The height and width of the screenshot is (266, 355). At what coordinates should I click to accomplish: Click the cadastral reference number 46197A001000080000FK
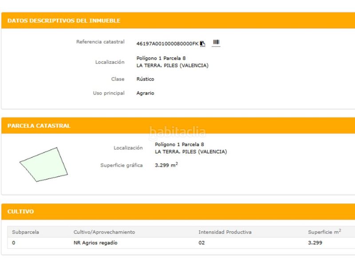pos(167,44)
